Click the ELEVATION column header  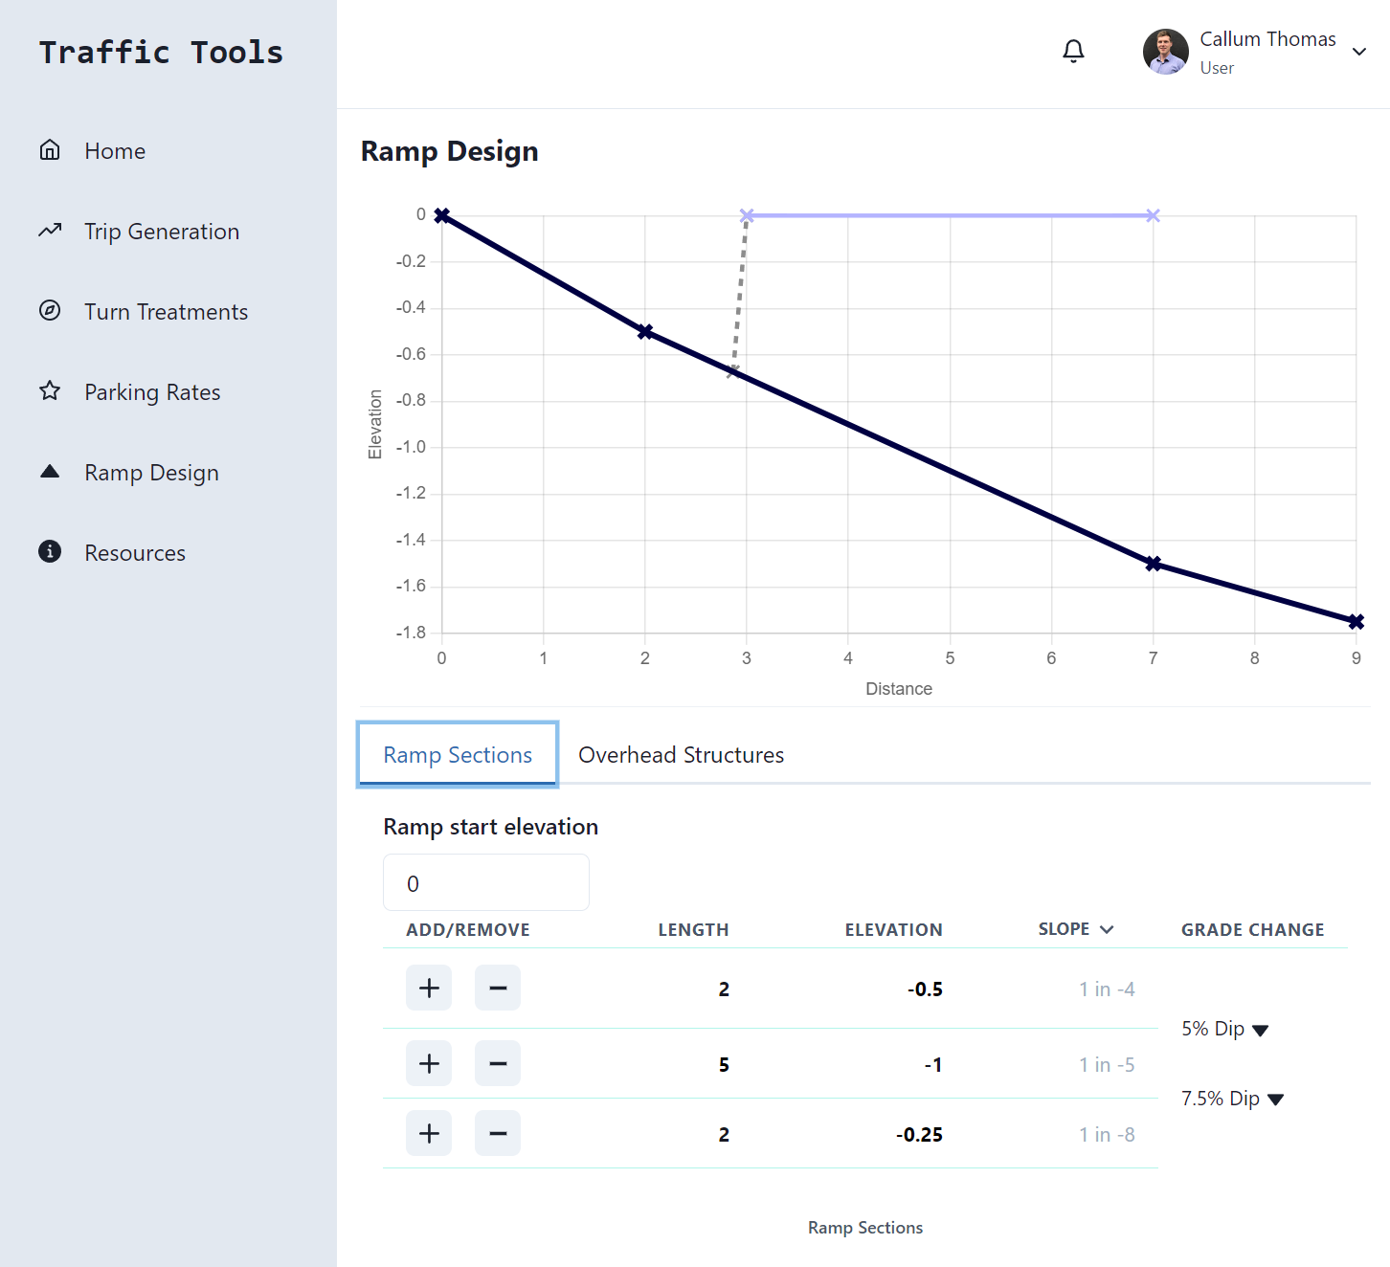click(x=893, y=930)
